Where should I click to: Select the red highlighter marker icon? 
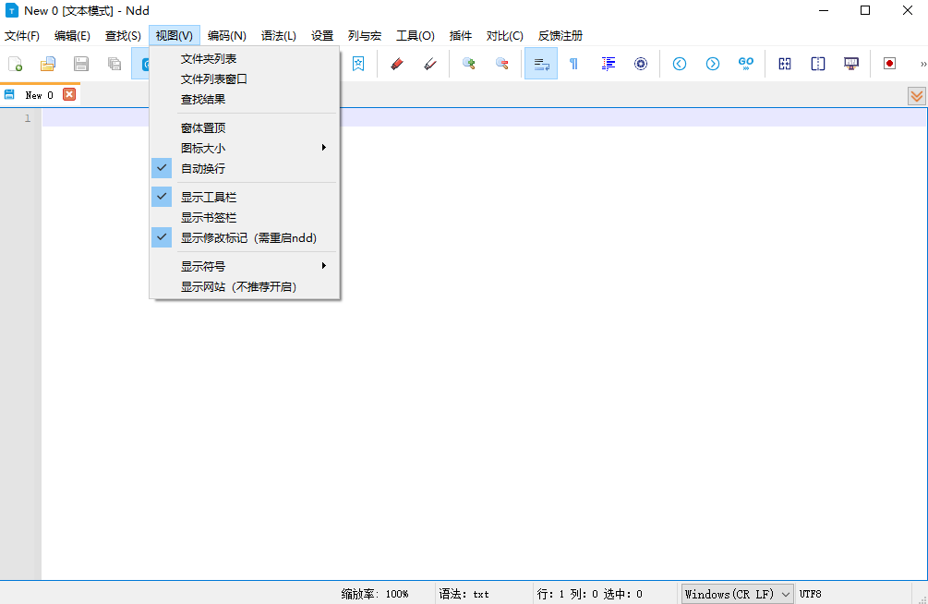coord(397,64)
